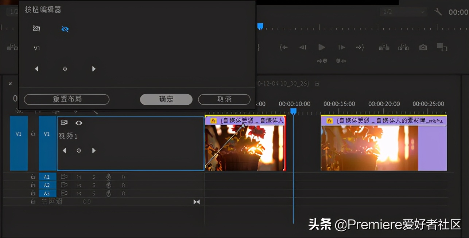Click the Play button in the Program monitor
The width and height of the screenshot is (469, 238).
[321, 47]
